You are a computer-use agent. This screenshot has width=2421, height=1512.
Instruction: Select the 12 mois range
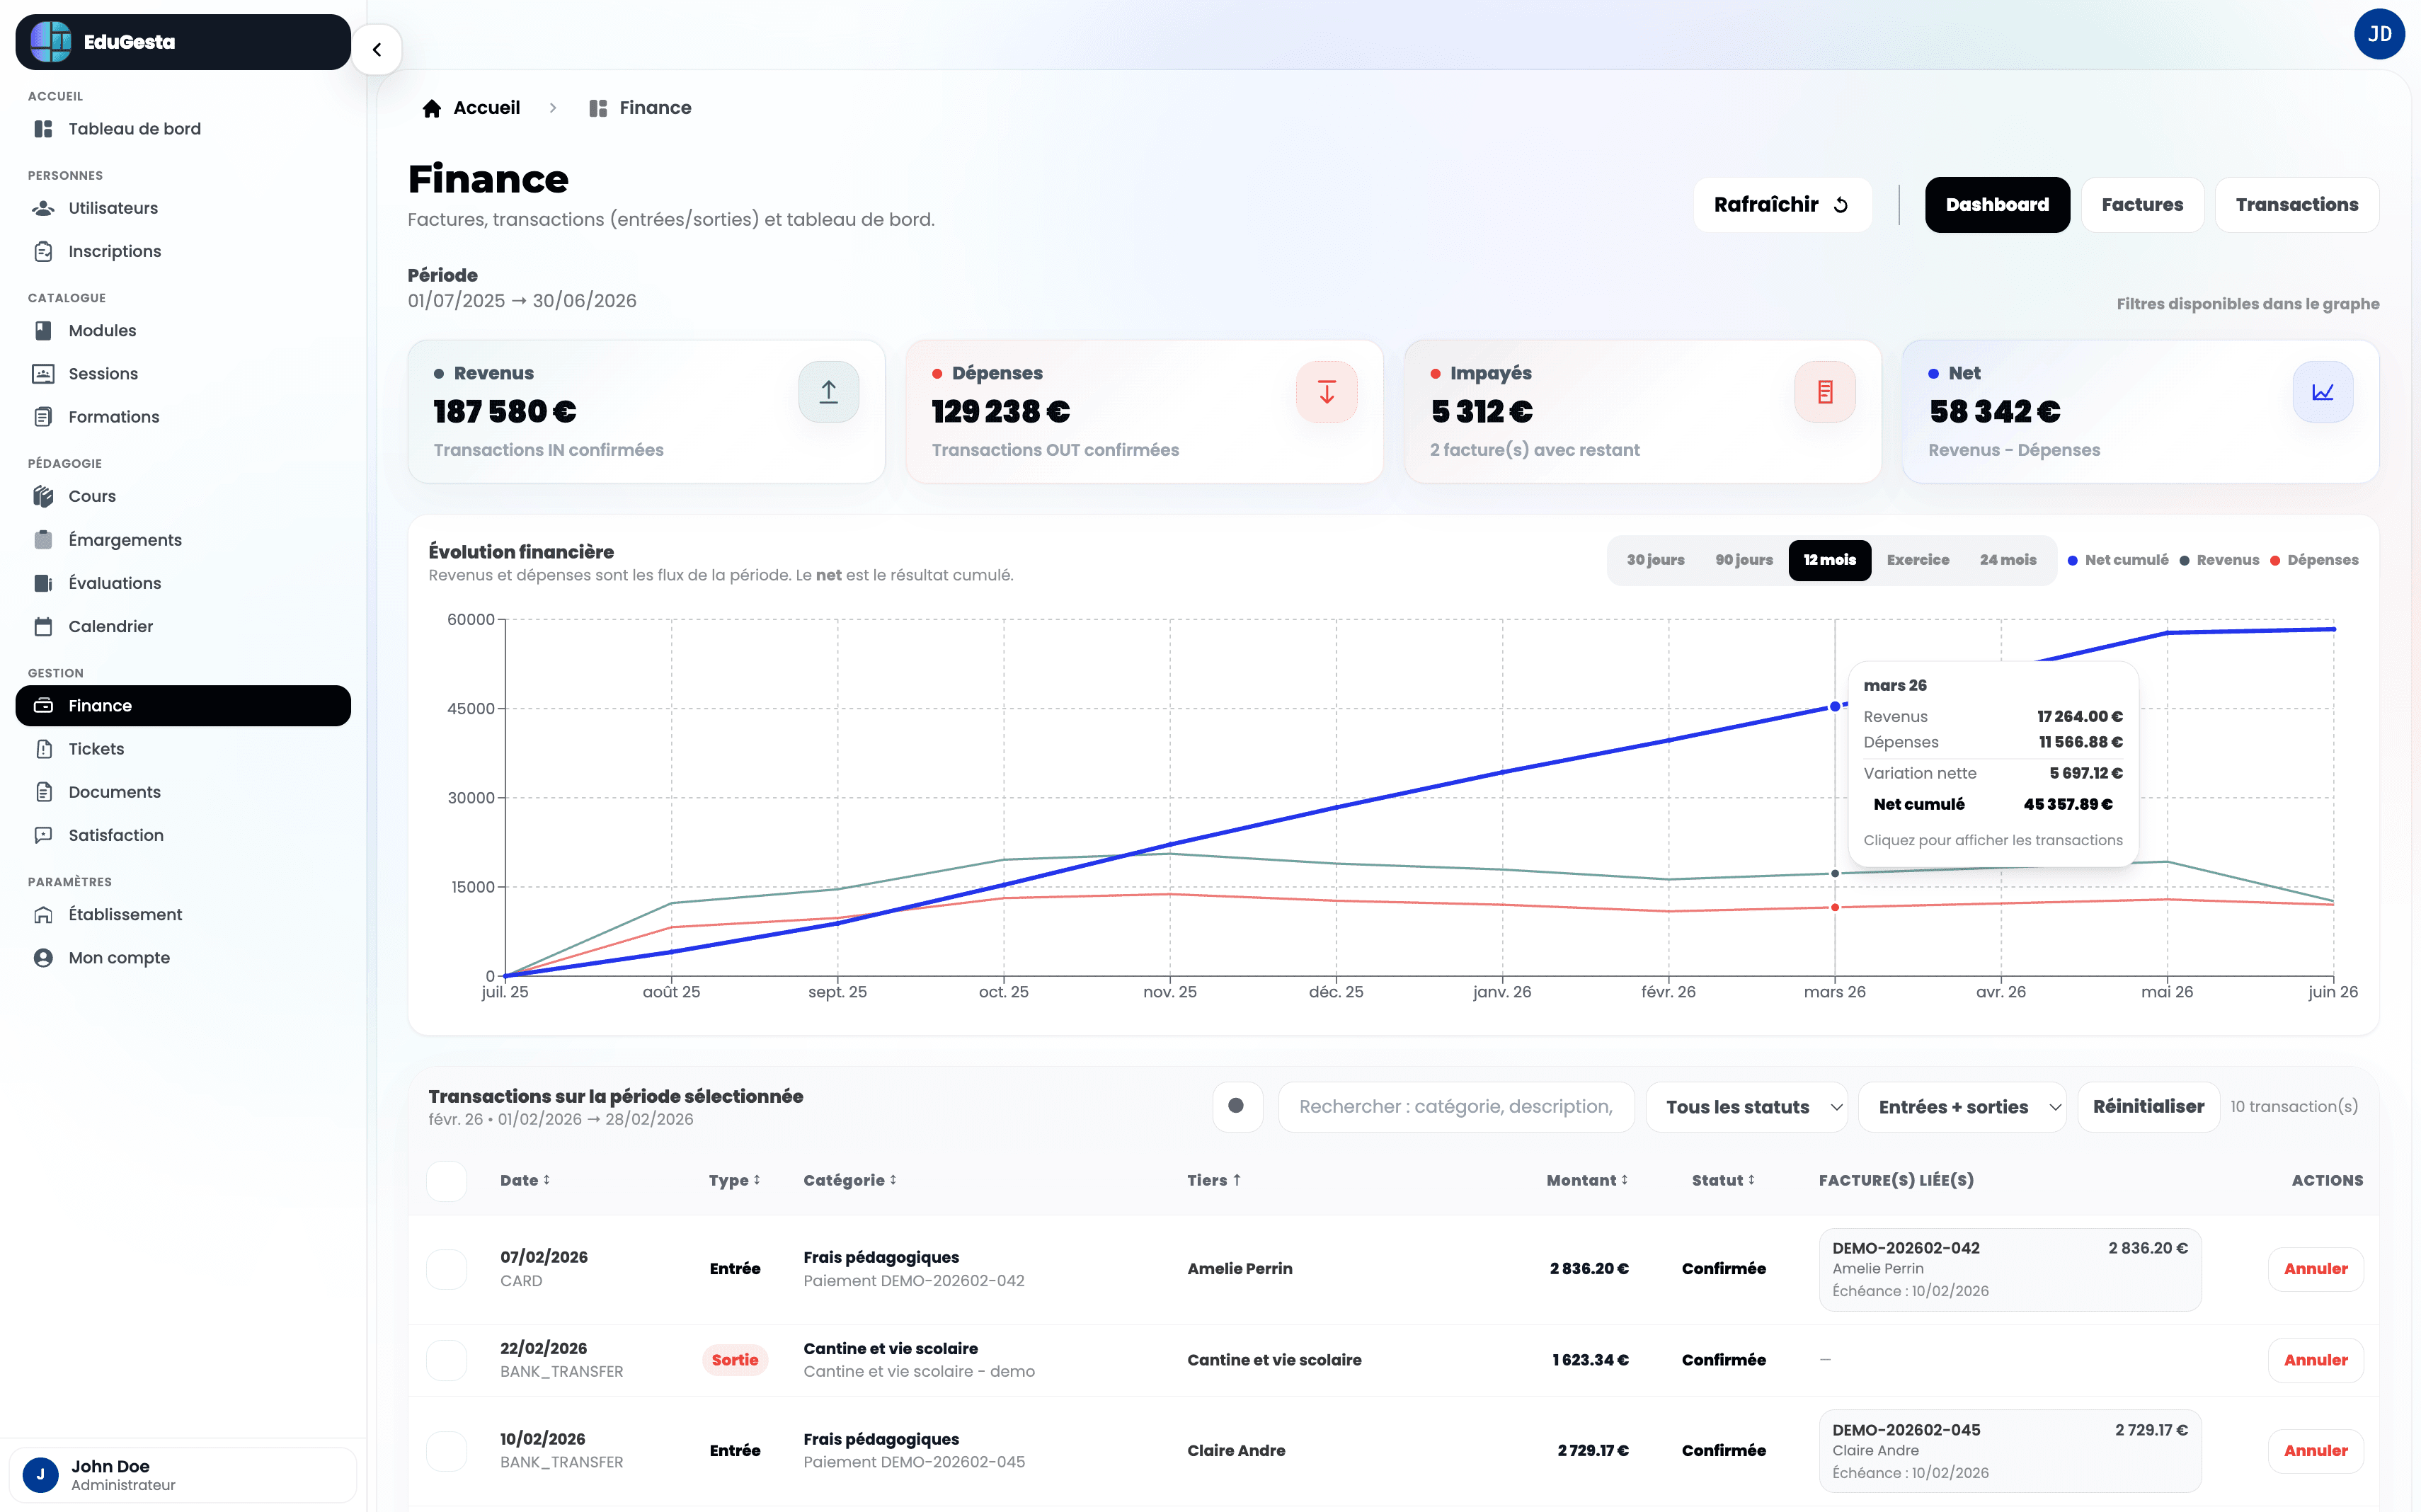1829,560
